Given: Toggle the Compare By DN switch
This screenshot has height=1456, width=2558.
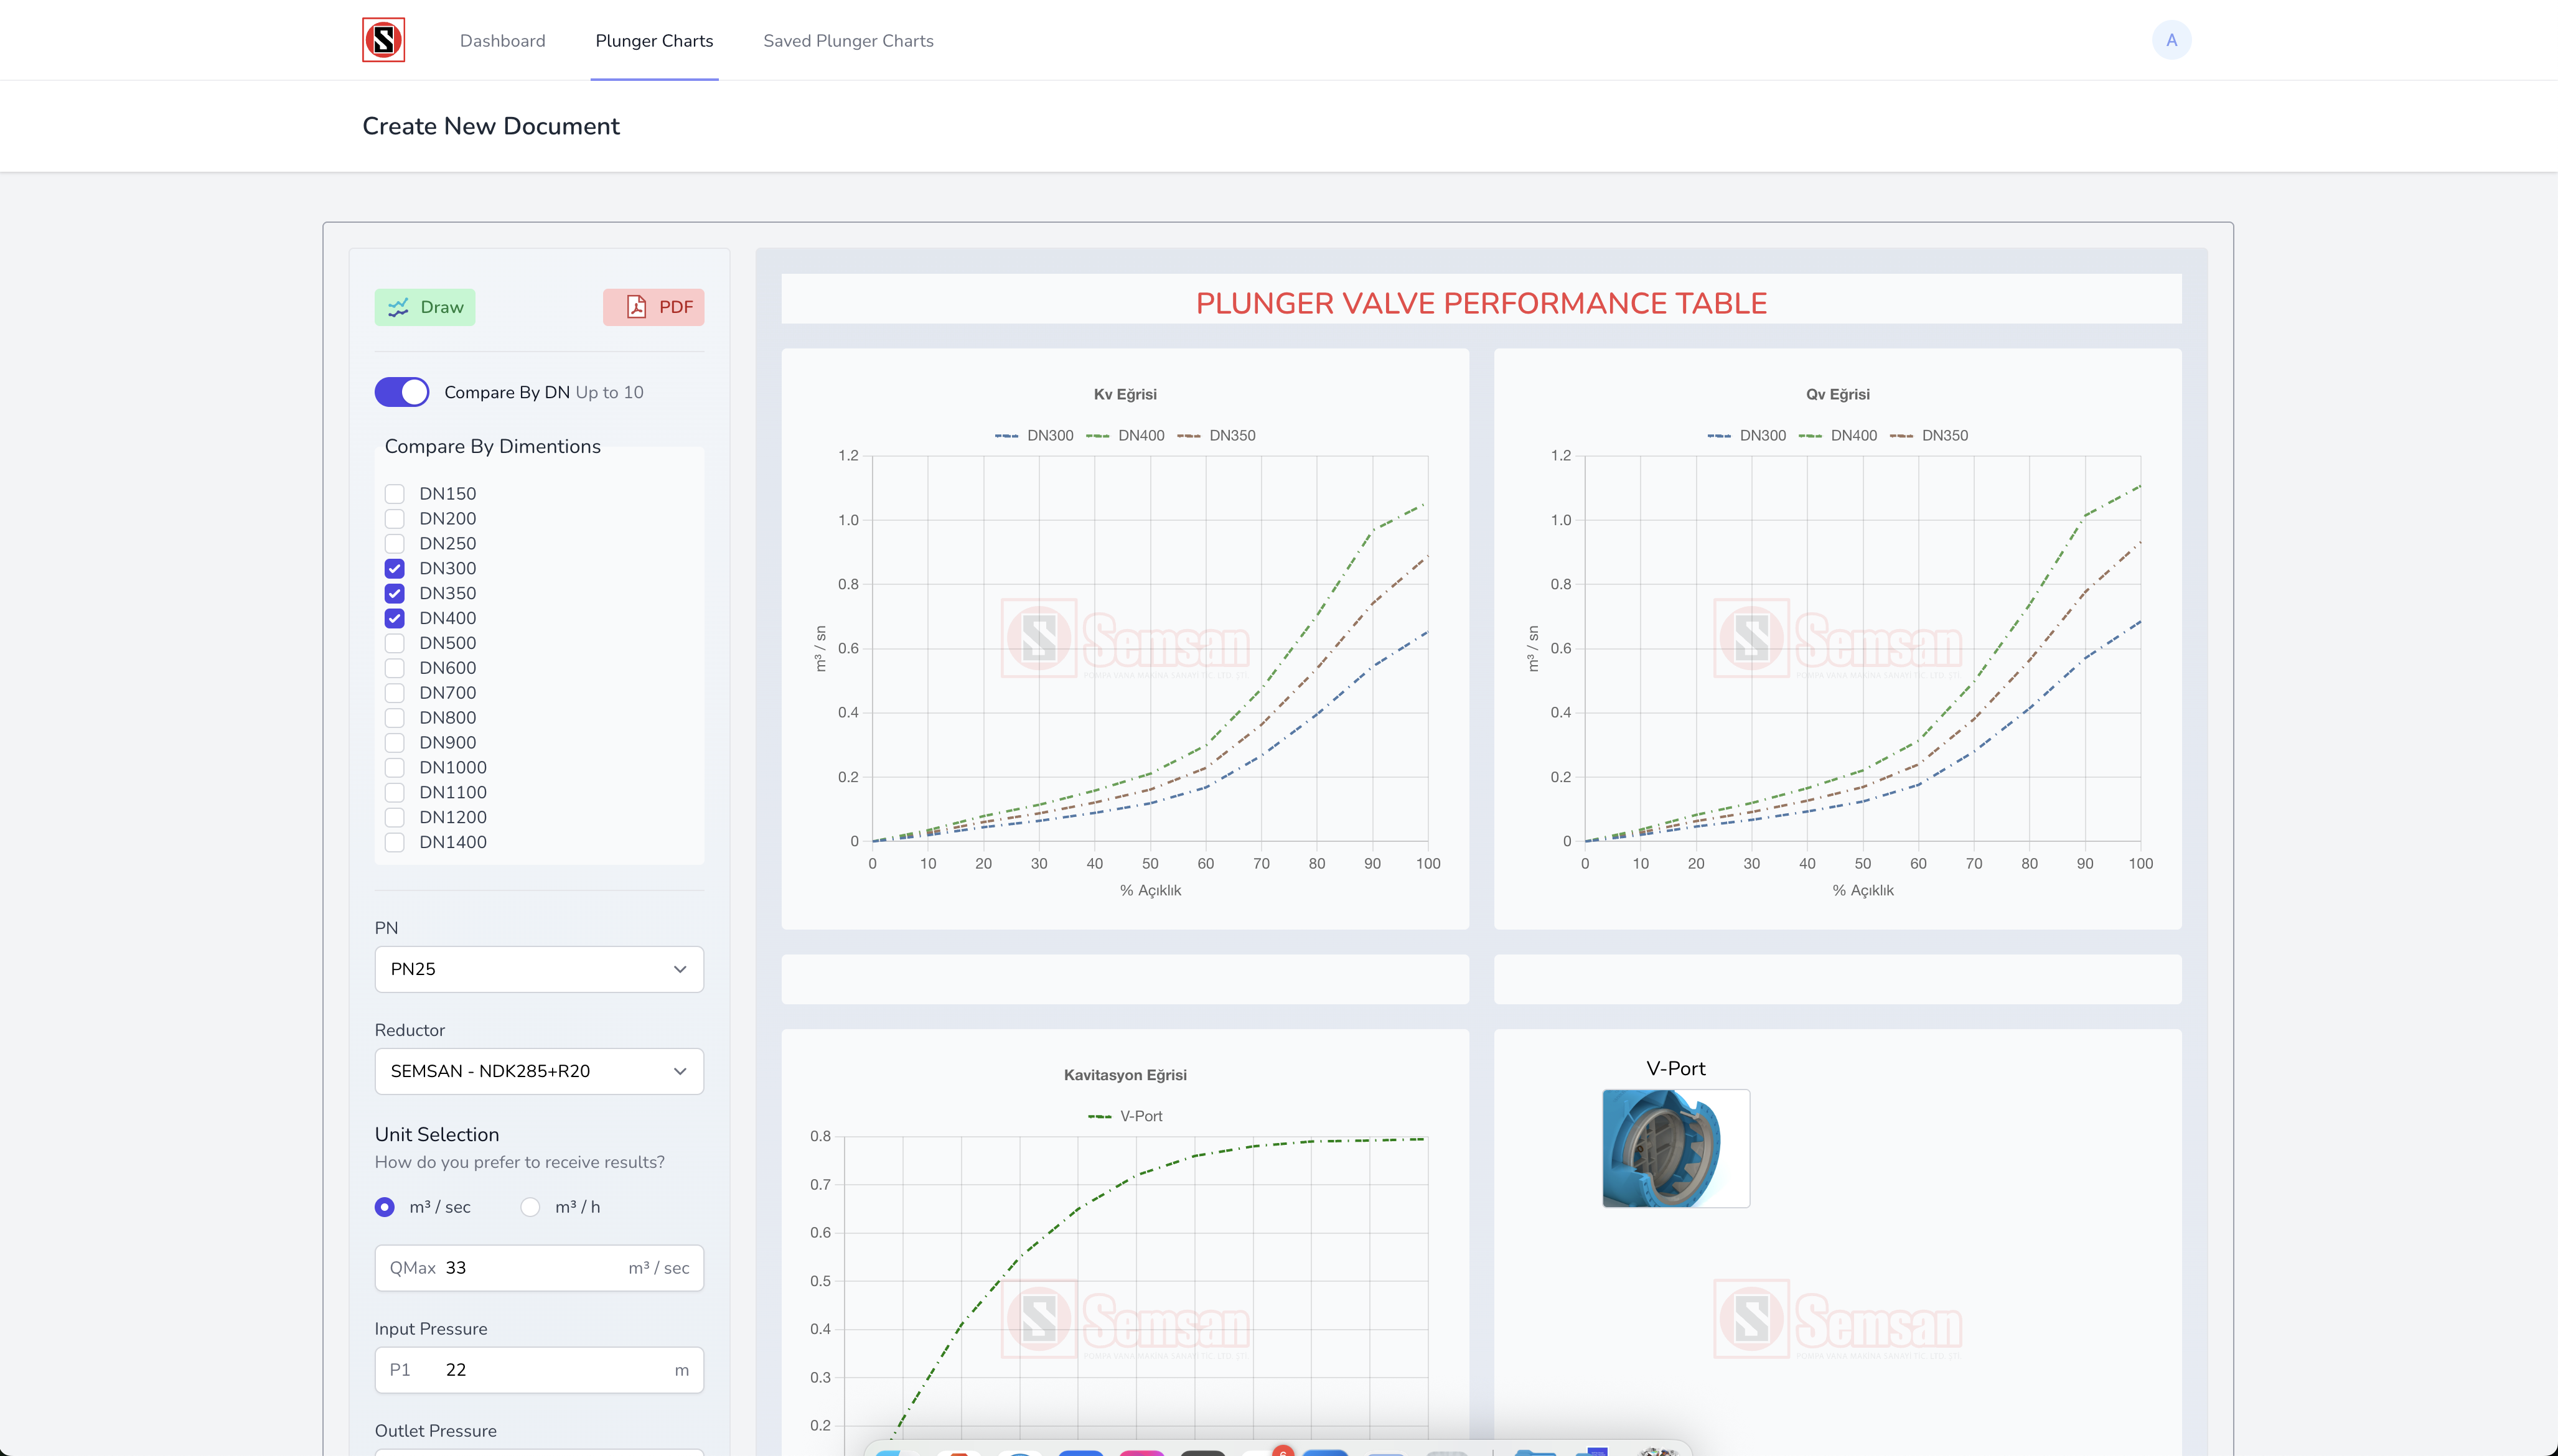Looking at the screenshot, I should pyautogui.click(x=402, y=392).
